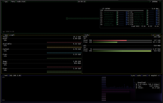
Task: Click download arrow beside 5.67 KiB/s
Action: click(137, 84)
